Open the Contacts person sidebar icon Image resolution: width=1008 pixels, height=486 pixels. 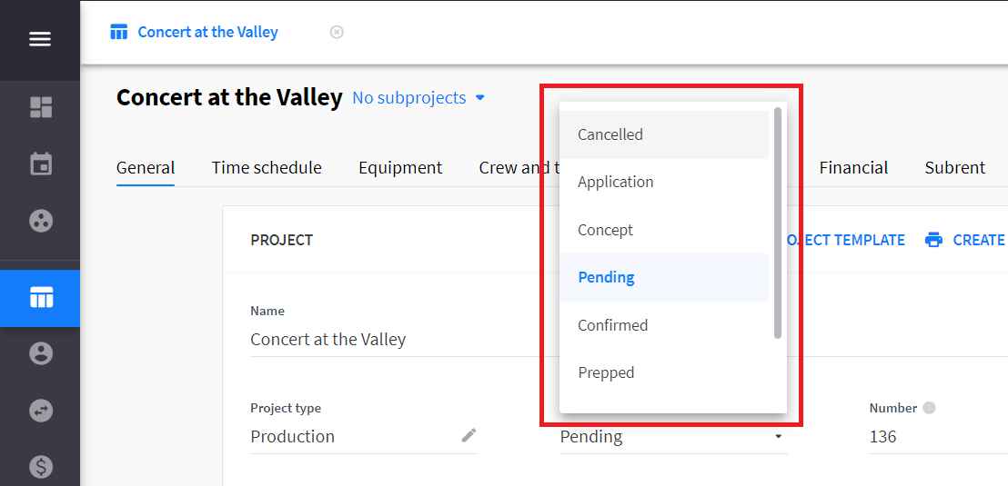41,353
